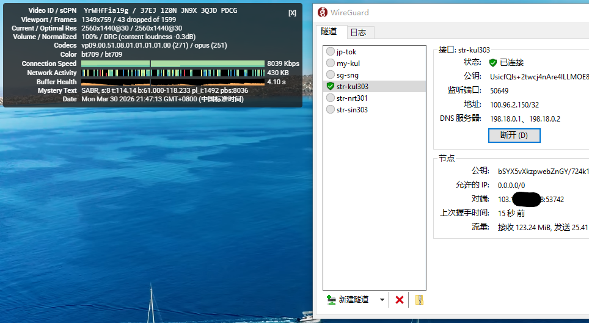589x323 pixels.
Task: Click the 新建隧道 add tunnel button
Action: coord(348,300)
